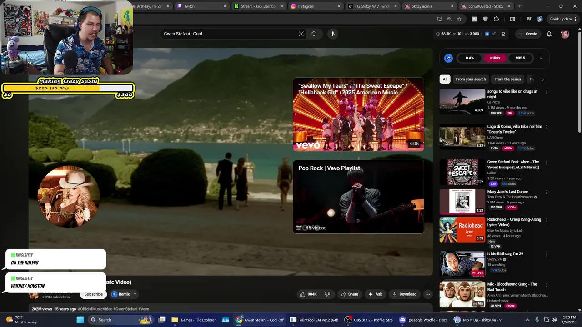582x327 pixels.
Task: Select 'From your search' chip
Action: tap(471, 79)
